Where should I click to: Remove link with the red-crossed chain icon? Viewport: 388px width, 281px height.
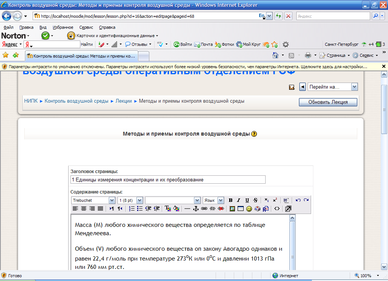pos(221,209)
